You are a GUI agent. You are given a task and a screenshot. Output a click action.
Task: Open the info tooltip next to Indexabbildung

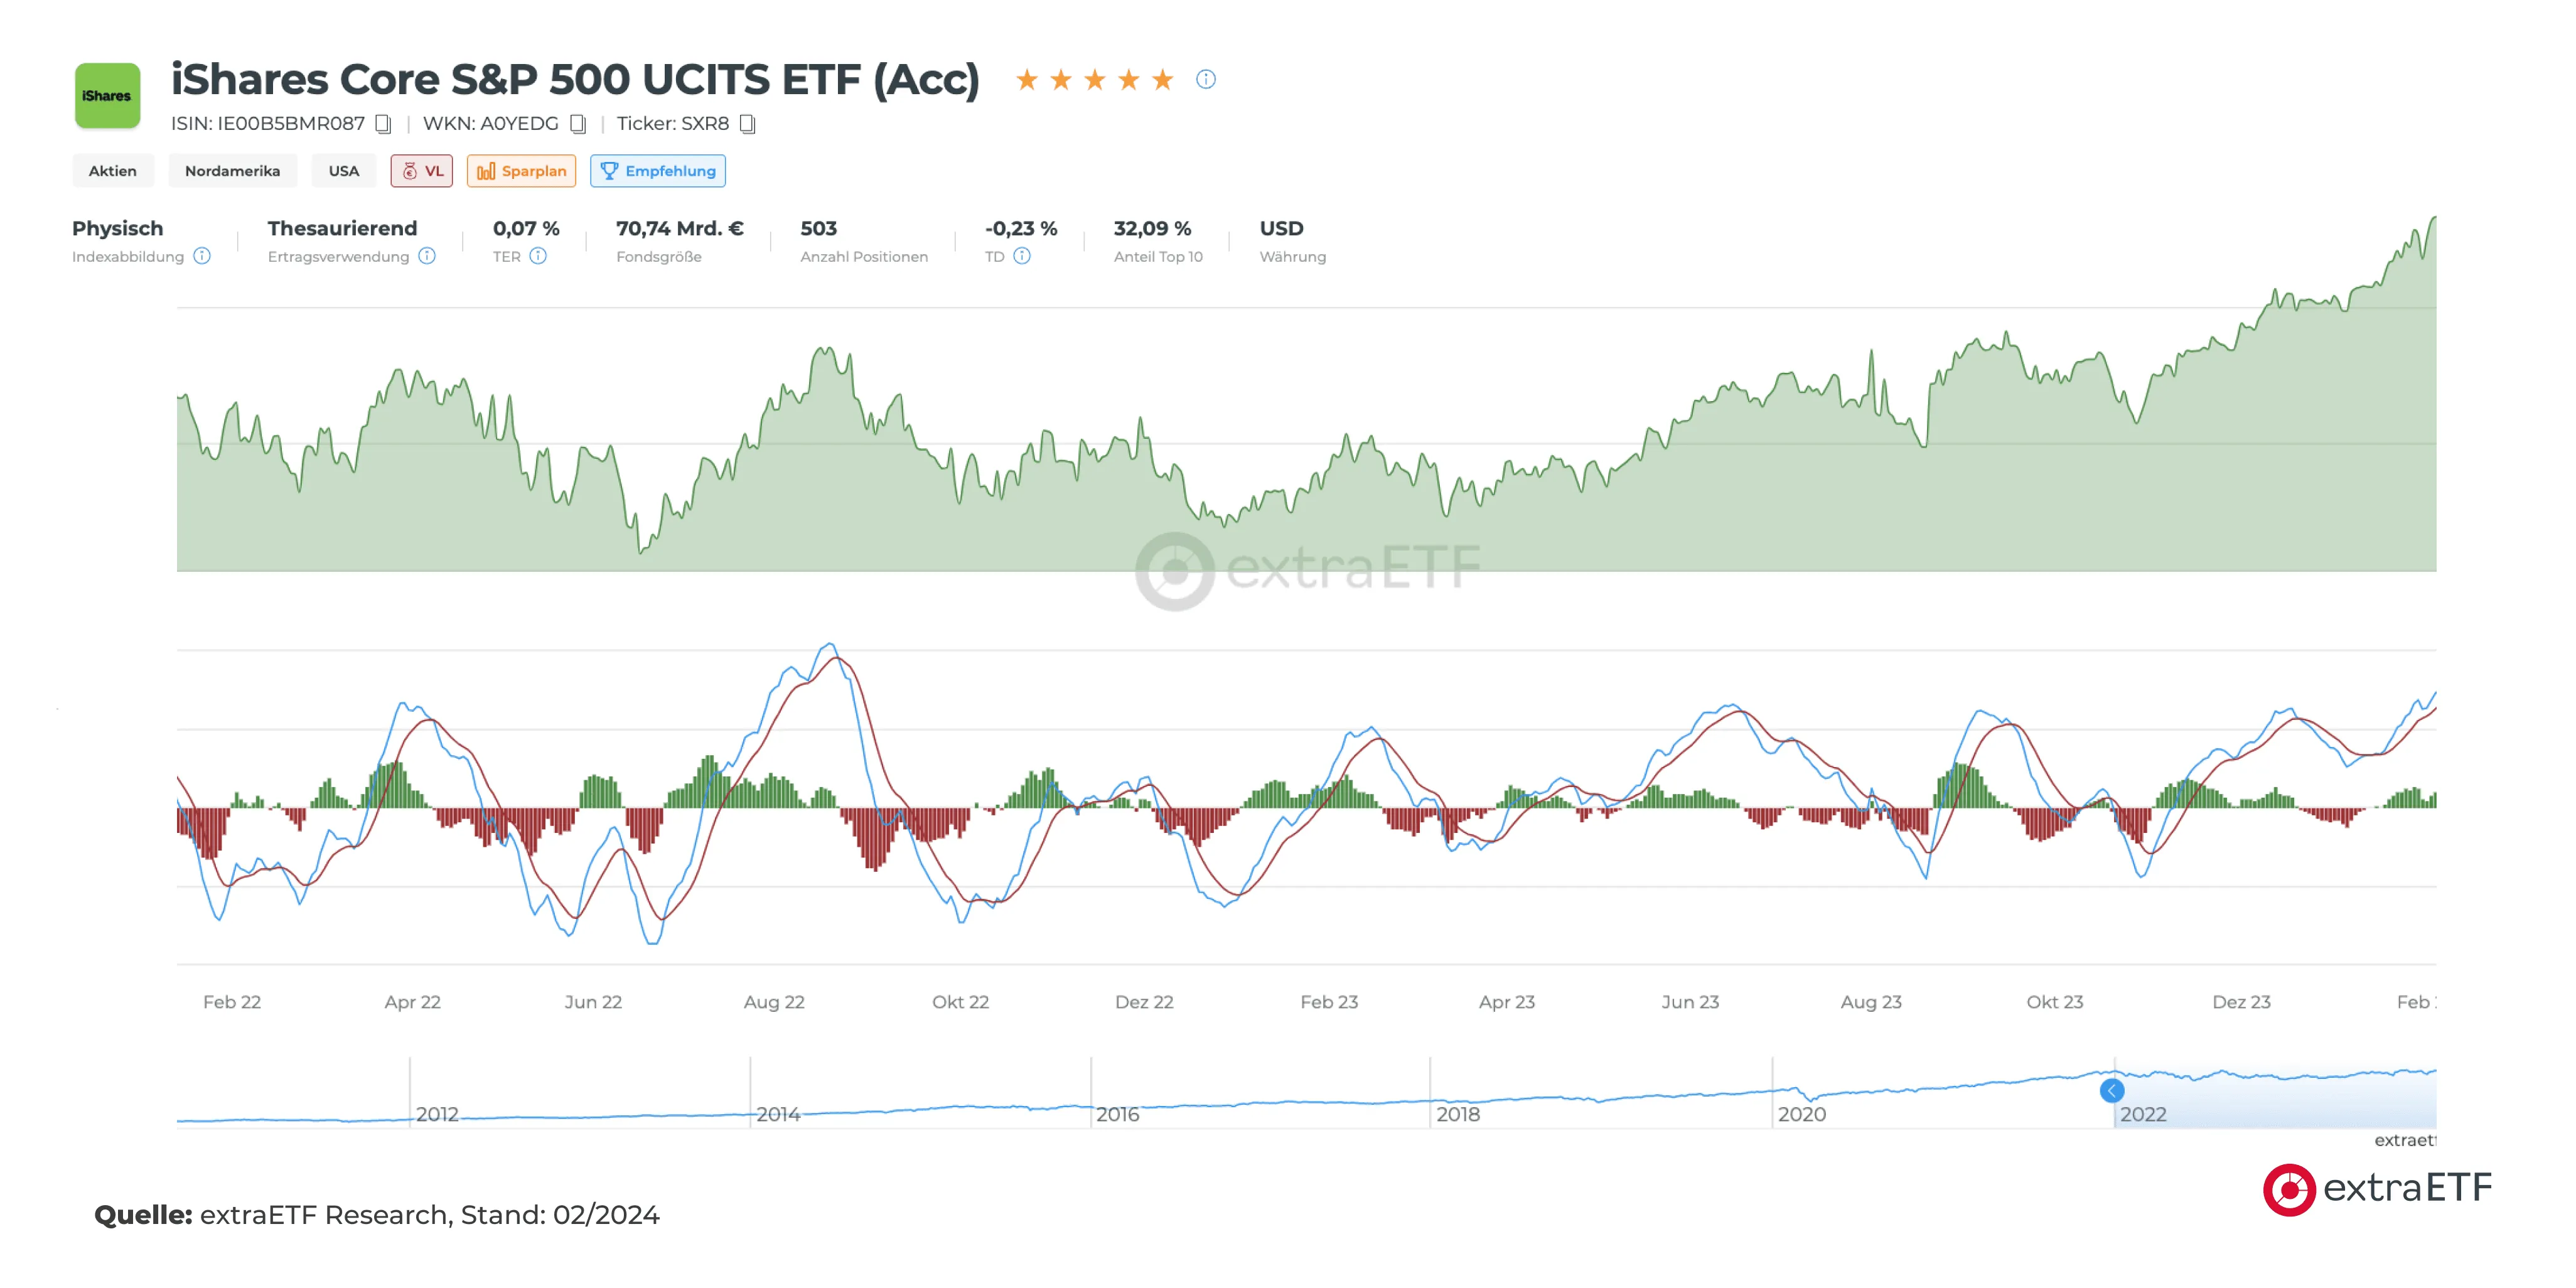202,257
